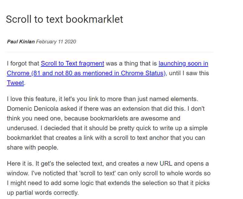This screenshot has width=243, height=199.
Task: Open the "Scroll to Text fragment" link
Action: (x=73, y=63)
